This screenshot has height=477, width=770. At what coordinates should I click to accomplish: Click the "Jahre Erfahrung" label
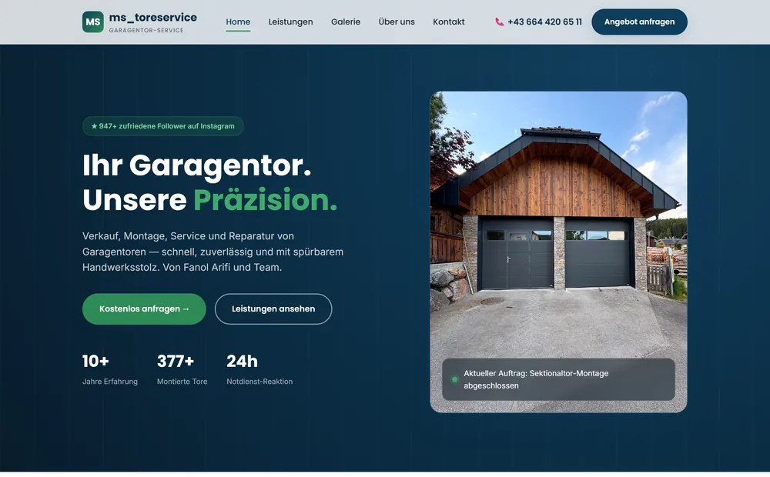coord(110,382)
